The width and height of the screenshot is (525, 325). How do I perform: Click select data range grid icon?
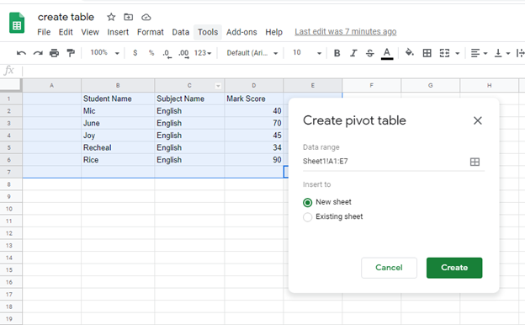coord(475,162)
